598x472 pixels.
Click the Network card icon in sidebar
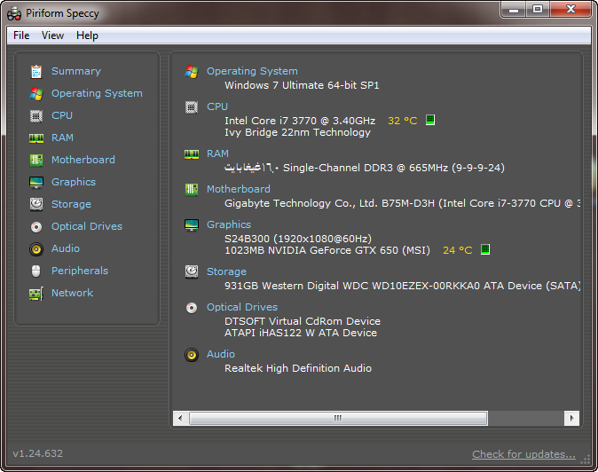click(36, 294)
